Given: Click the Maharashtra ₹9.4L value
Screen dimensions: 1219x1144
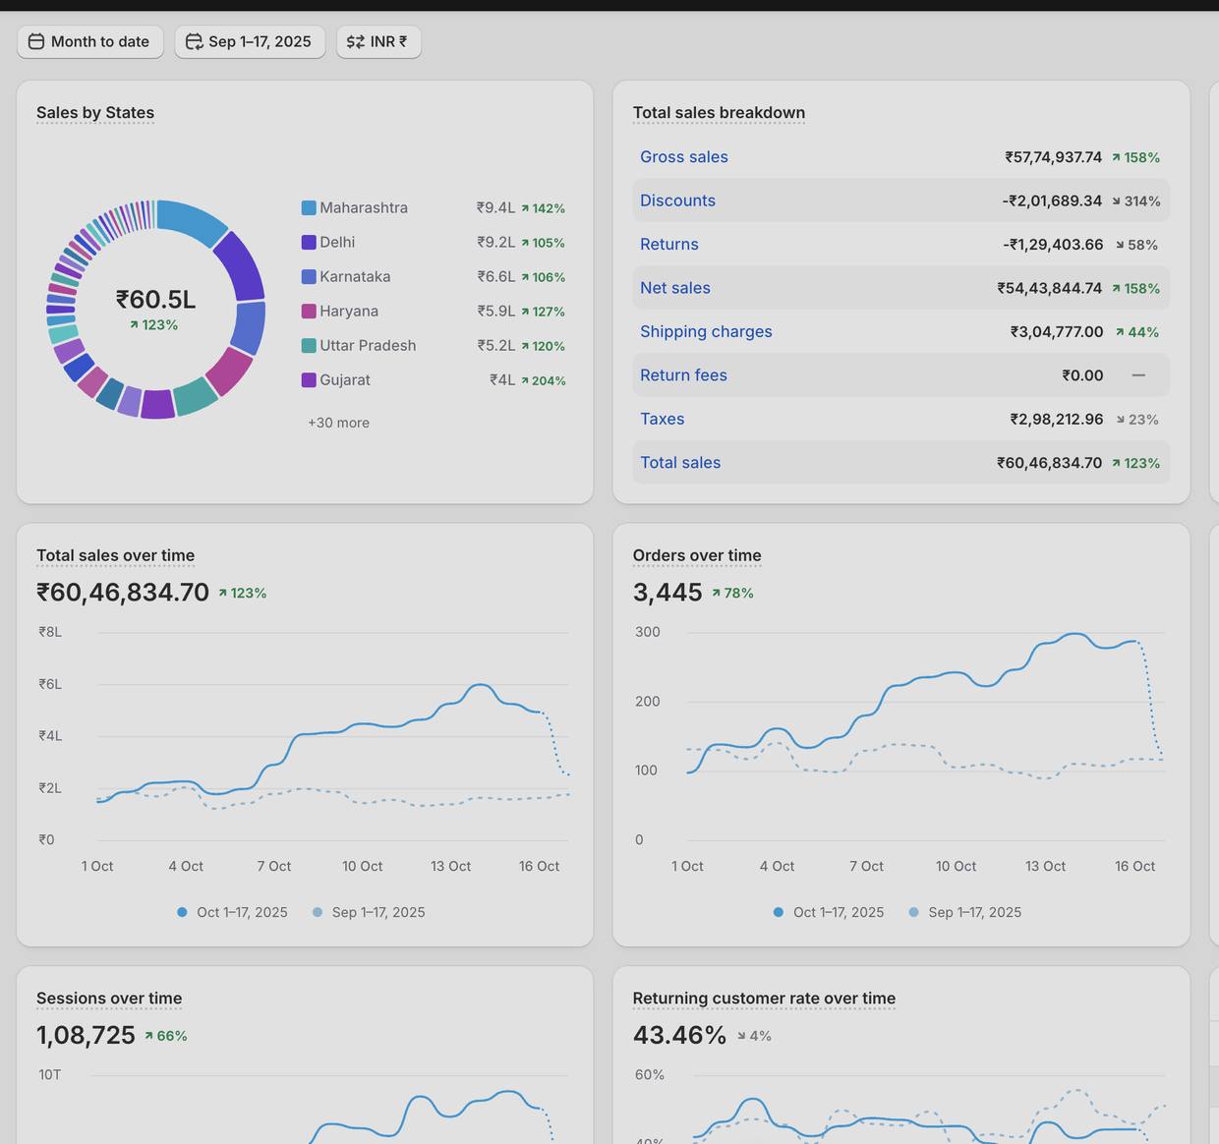Looking at the screenshot, I should (x=495, y=208).
